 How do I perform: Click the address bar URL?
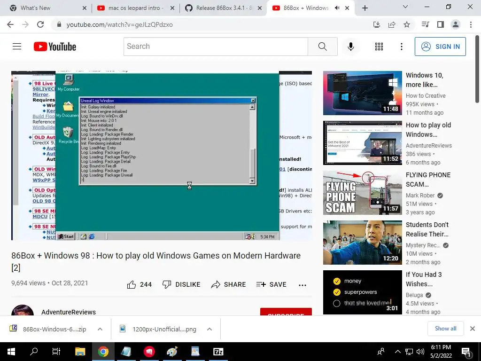(120, 24)
